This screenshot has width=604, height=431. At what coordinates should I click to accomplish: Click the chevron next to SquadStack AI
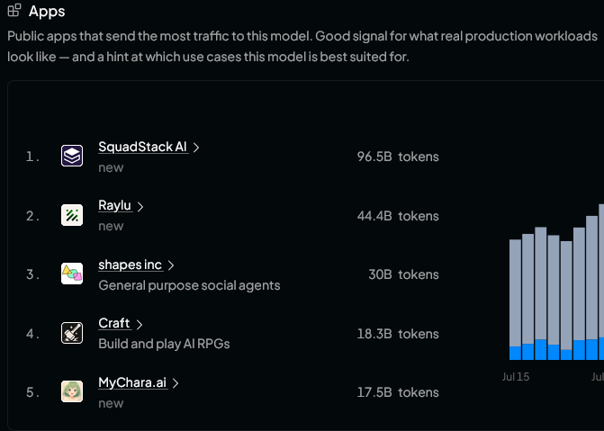[196, 148]
